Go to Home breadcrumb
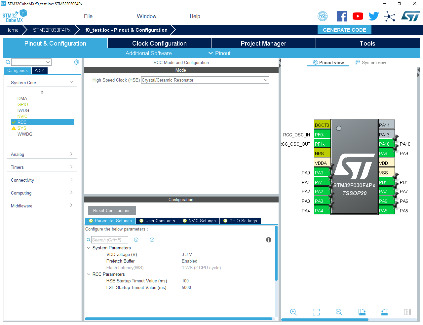The image size is (423, 325). click(x=12, y=30)
